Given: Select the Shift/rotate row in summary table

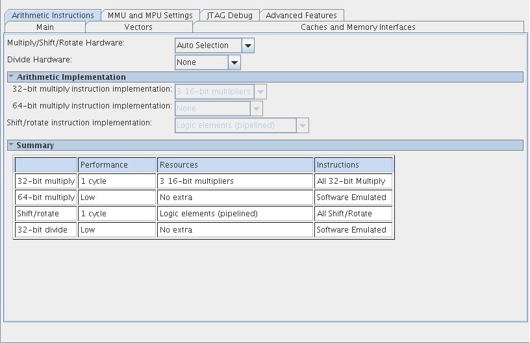Looking at the screenshot, I should coord(45,214).
